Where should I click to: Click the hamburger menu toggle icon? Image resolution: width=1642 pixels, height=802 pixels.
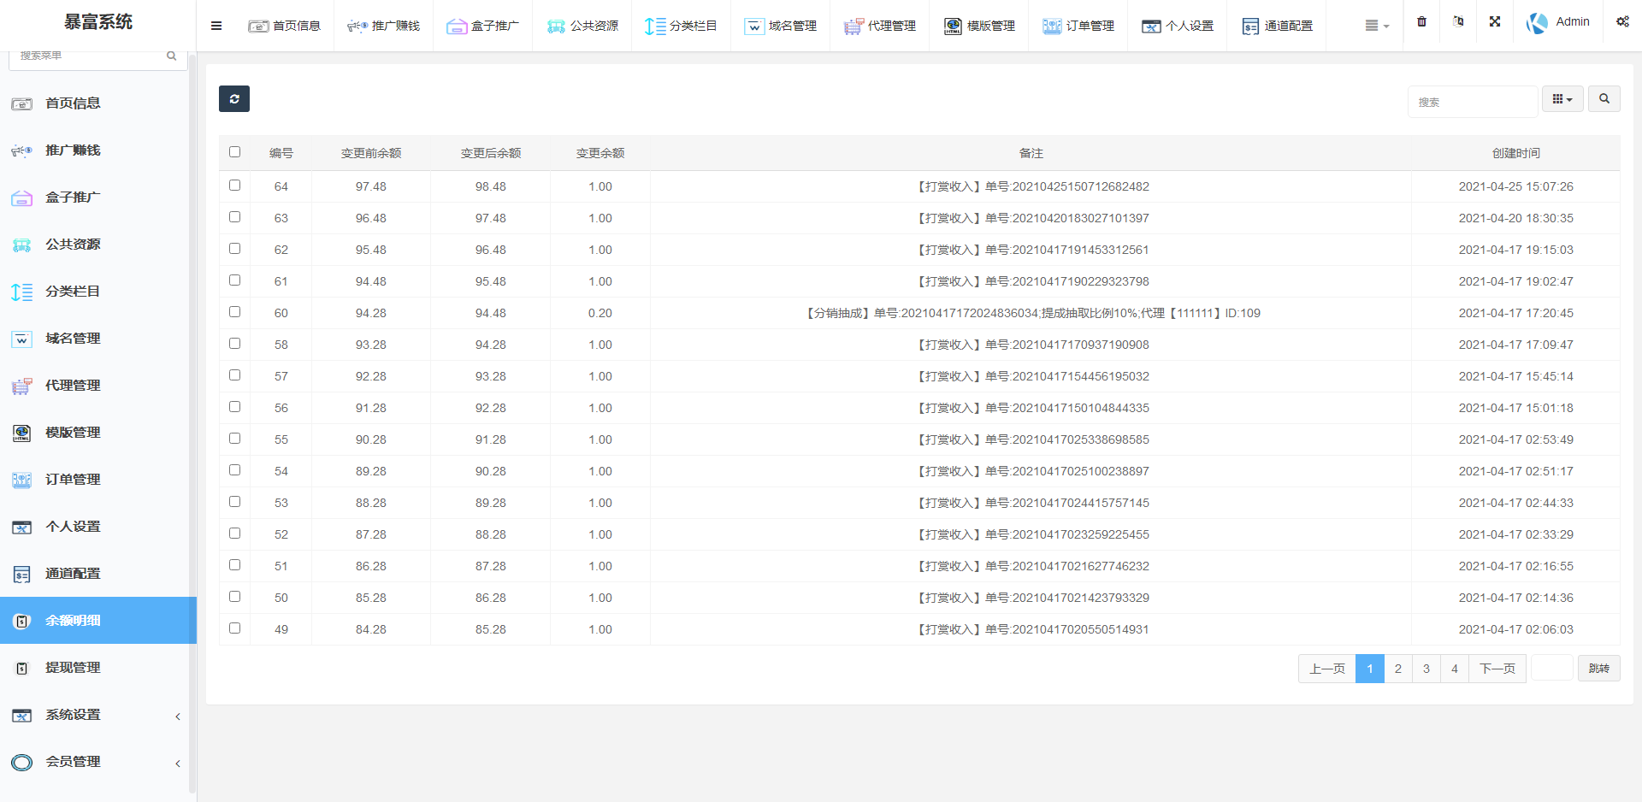[216, 26]
